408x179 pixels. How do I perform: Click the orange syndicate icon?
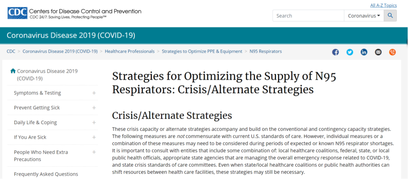click(392, 52)
